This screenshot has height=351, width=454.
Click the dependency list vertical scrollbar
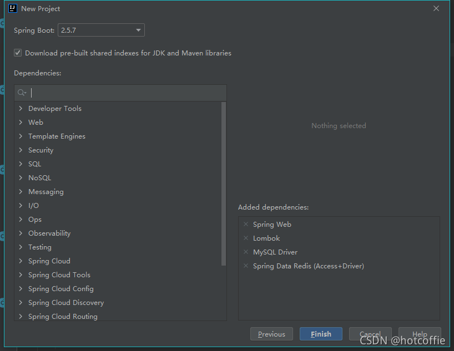coord(224,184)
